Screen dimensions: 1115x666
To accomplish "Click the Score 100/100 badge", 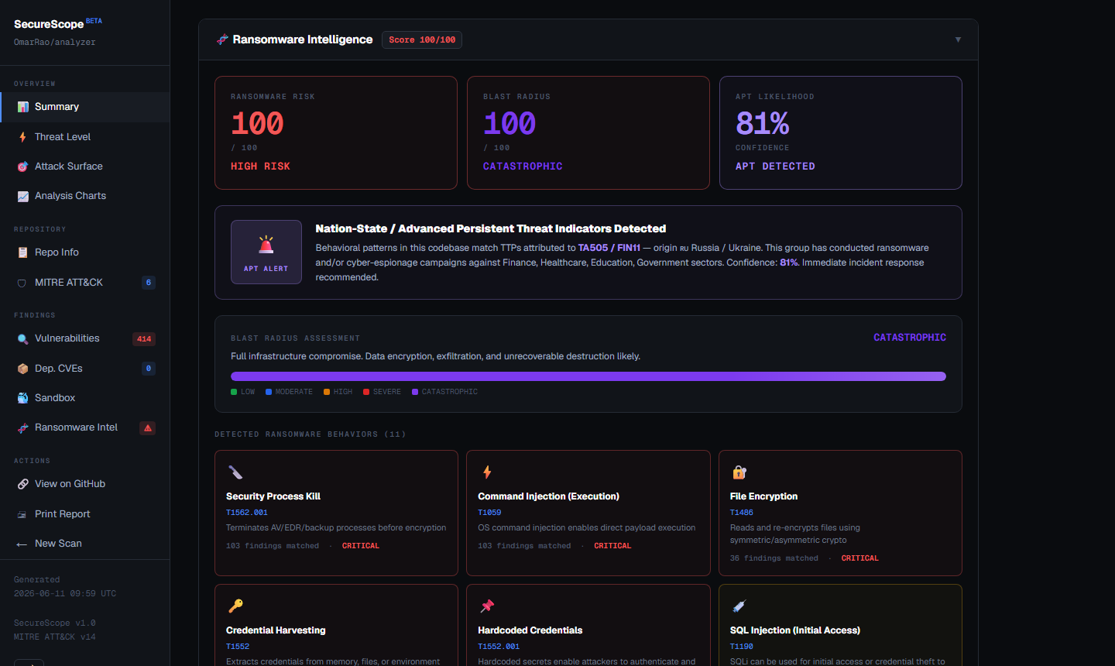I will click(422, 39).
